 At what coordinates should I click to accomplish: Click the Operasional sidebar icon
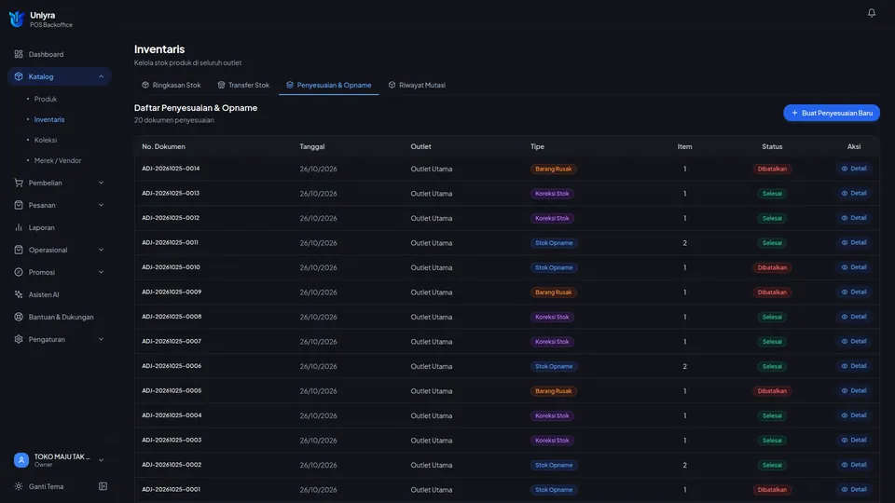19,250
